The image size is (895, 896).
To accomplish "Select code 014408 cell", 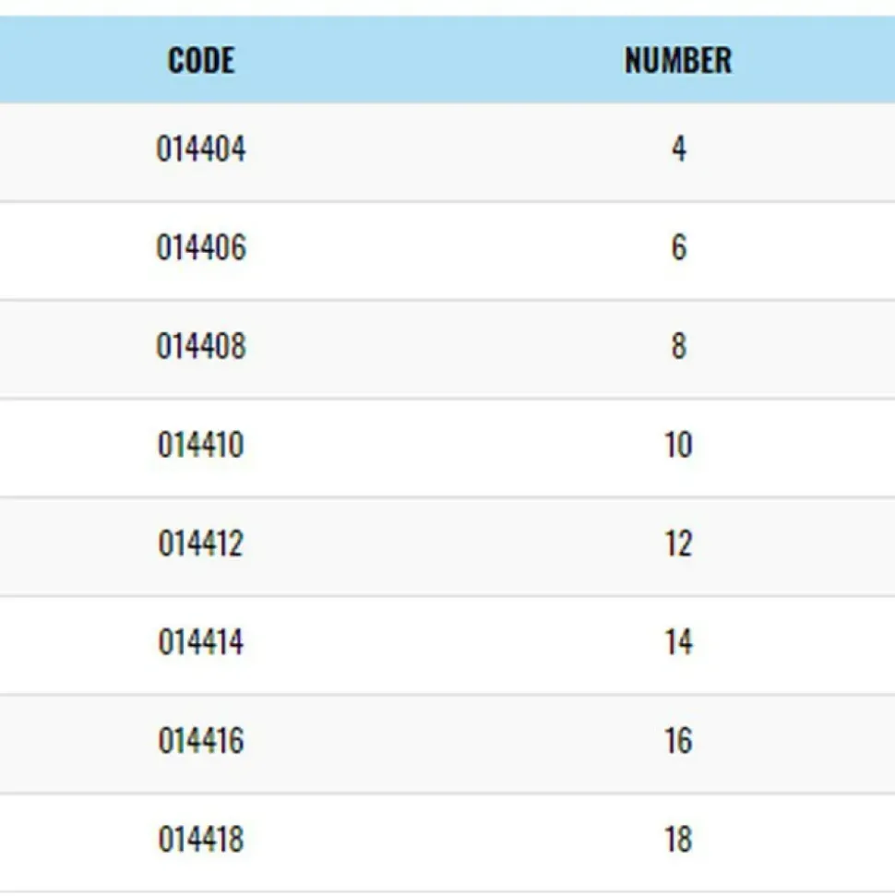I will [201, 346].
